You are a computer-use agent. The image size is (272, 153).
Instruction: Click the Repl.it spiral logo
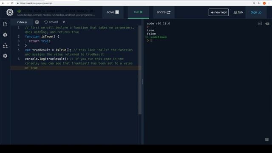tap(10, 12)
